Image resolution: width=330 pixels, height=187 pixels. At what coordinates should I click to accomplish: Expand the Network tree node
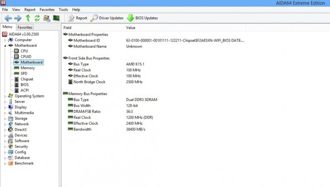(5, 124)
